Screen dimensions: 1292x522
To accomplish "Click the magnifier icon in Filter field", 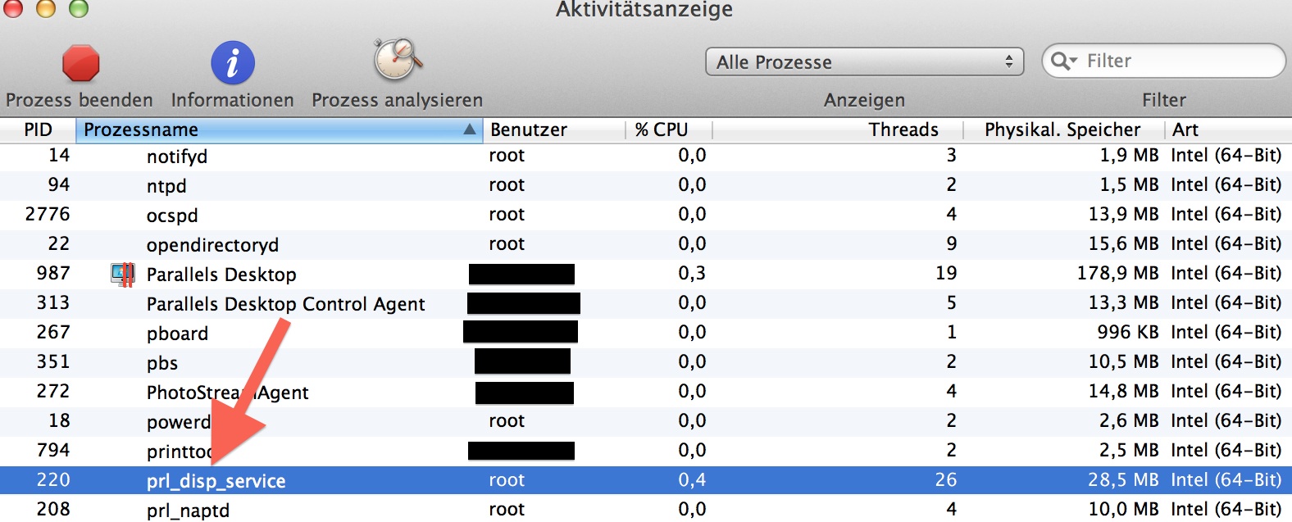I will [x=1063, y=61].
